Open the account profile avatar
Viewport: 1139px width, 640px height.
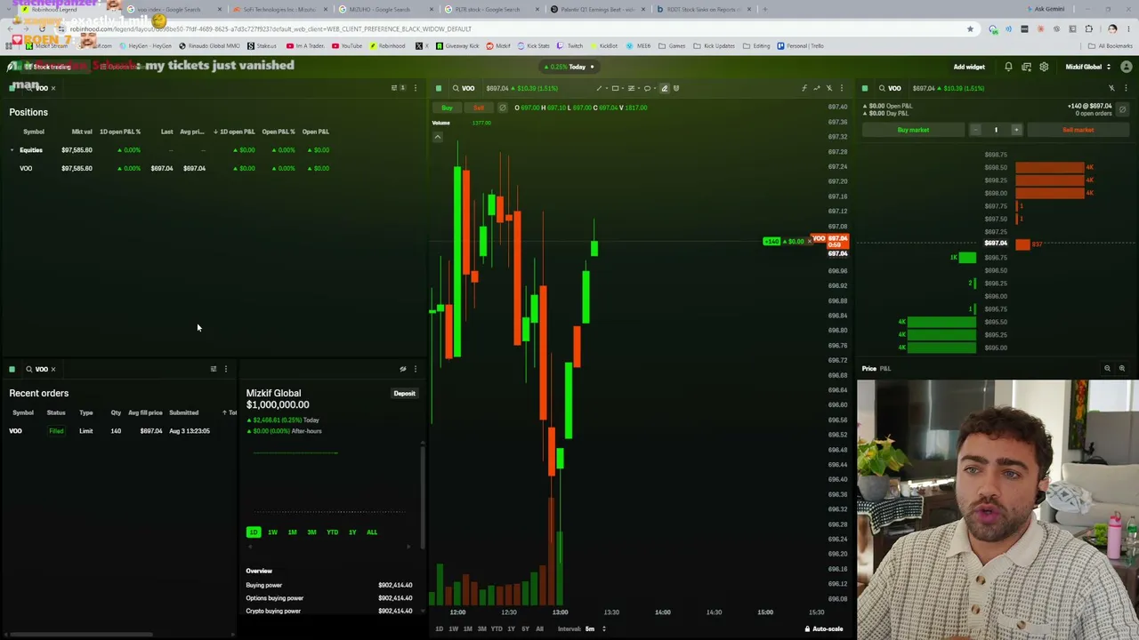[1127, 67]
